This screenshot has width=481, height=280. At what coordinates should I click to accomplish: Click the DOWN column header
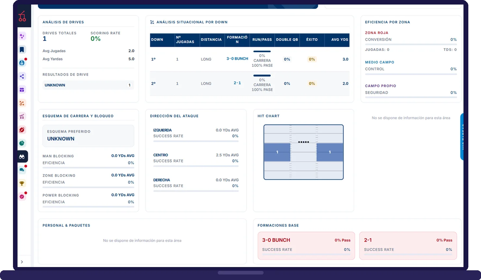162,40
